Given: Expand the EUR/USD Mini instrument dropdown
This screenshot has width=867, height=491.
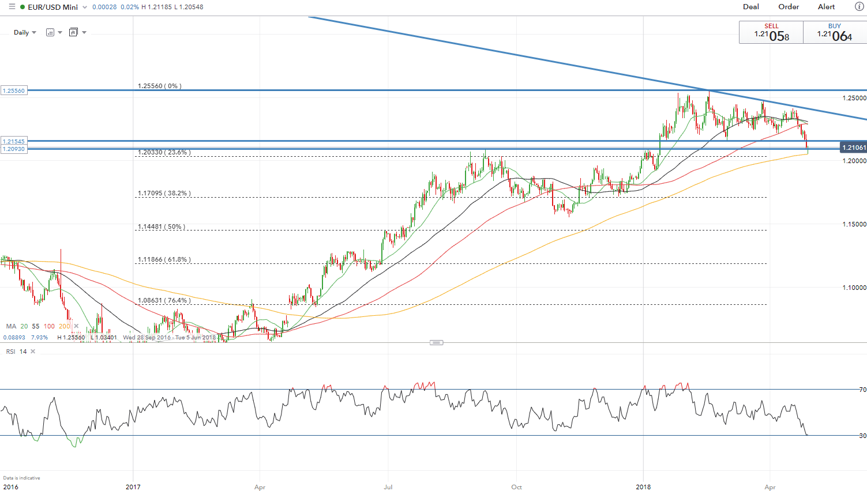Looking at the screenshot, I should coord(85,7).
